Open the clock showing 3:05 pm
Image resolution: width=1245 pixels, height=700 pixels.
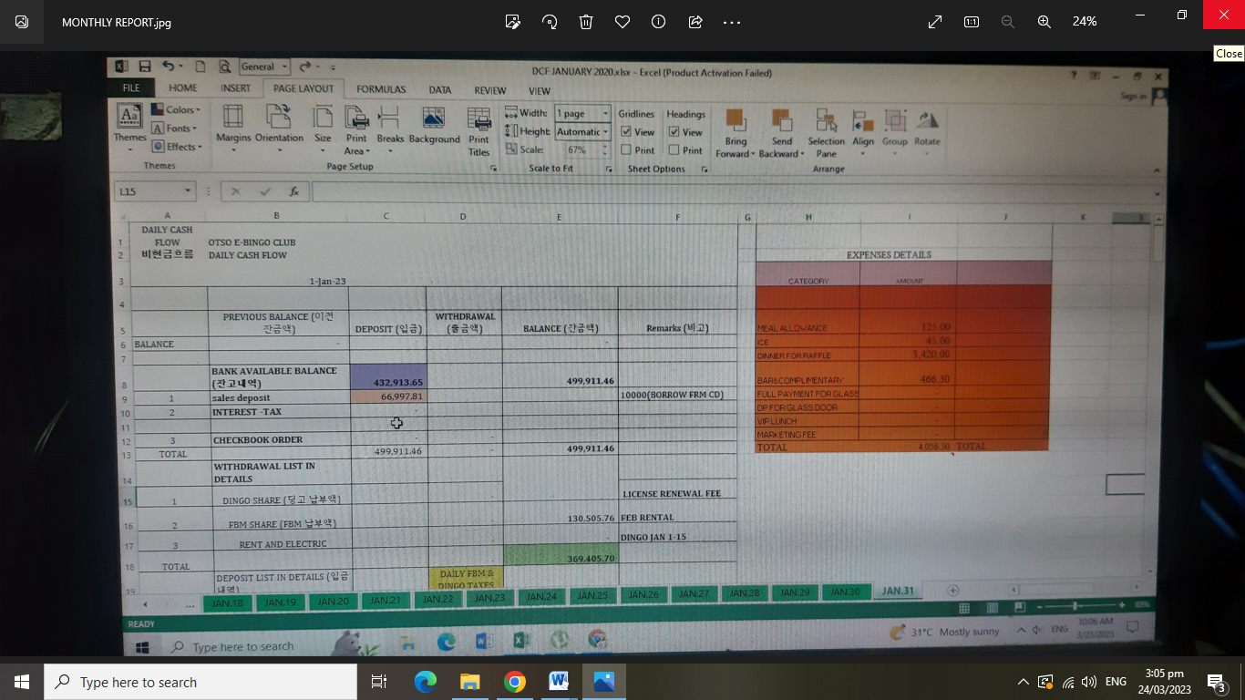click(x=1164, y=682)
